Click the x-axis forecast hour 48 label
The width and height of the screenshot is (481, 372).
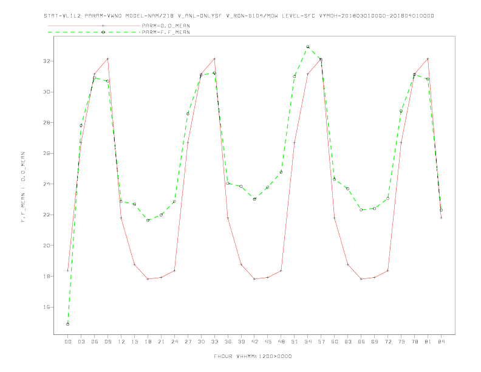coord(281,342)
